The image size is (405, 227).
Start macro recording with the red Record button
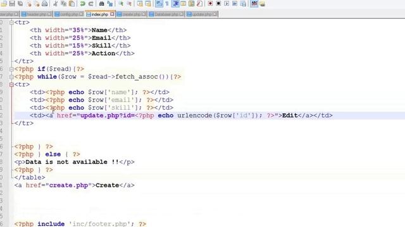210,4
